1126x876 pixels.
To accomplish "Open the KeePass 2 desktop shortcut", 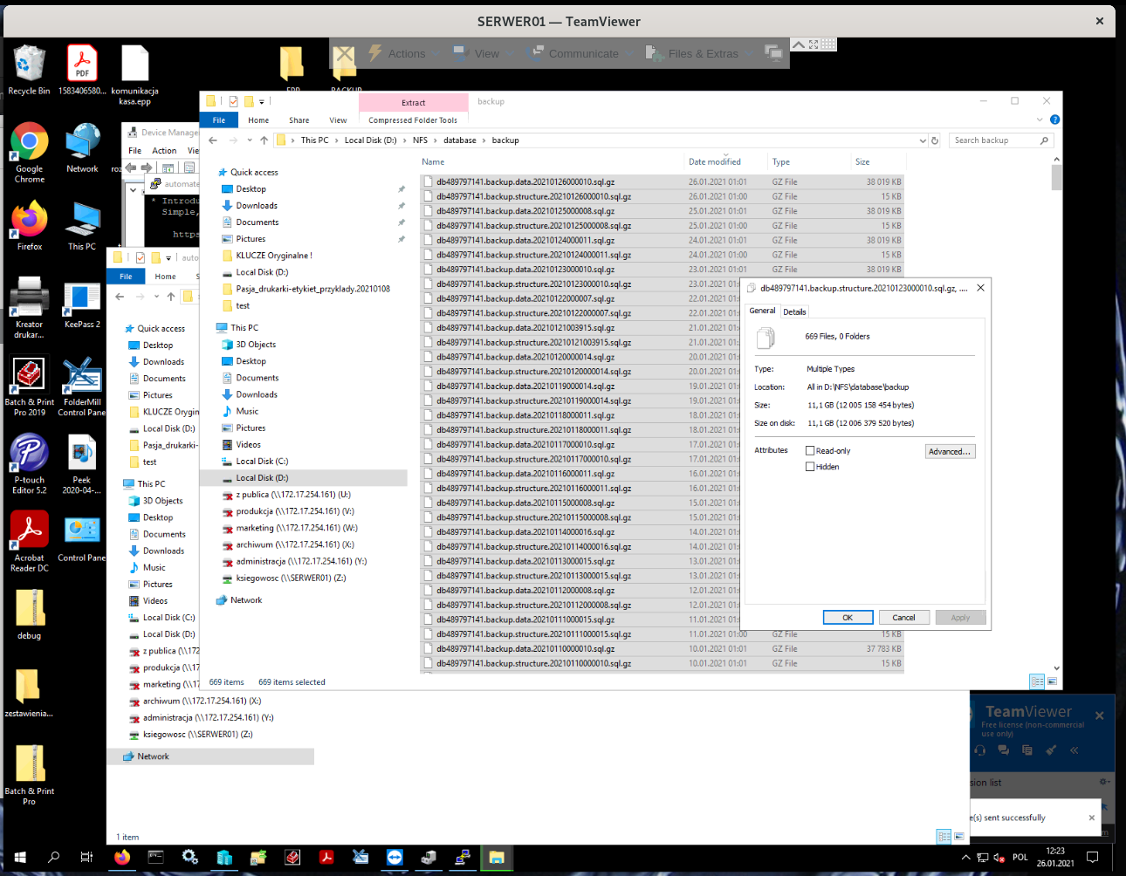I will 82,305.
